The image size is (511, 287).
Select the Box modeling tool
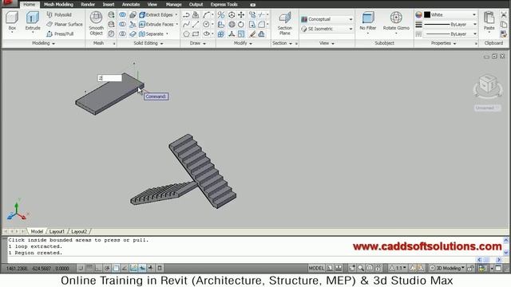tap(12, 21)
